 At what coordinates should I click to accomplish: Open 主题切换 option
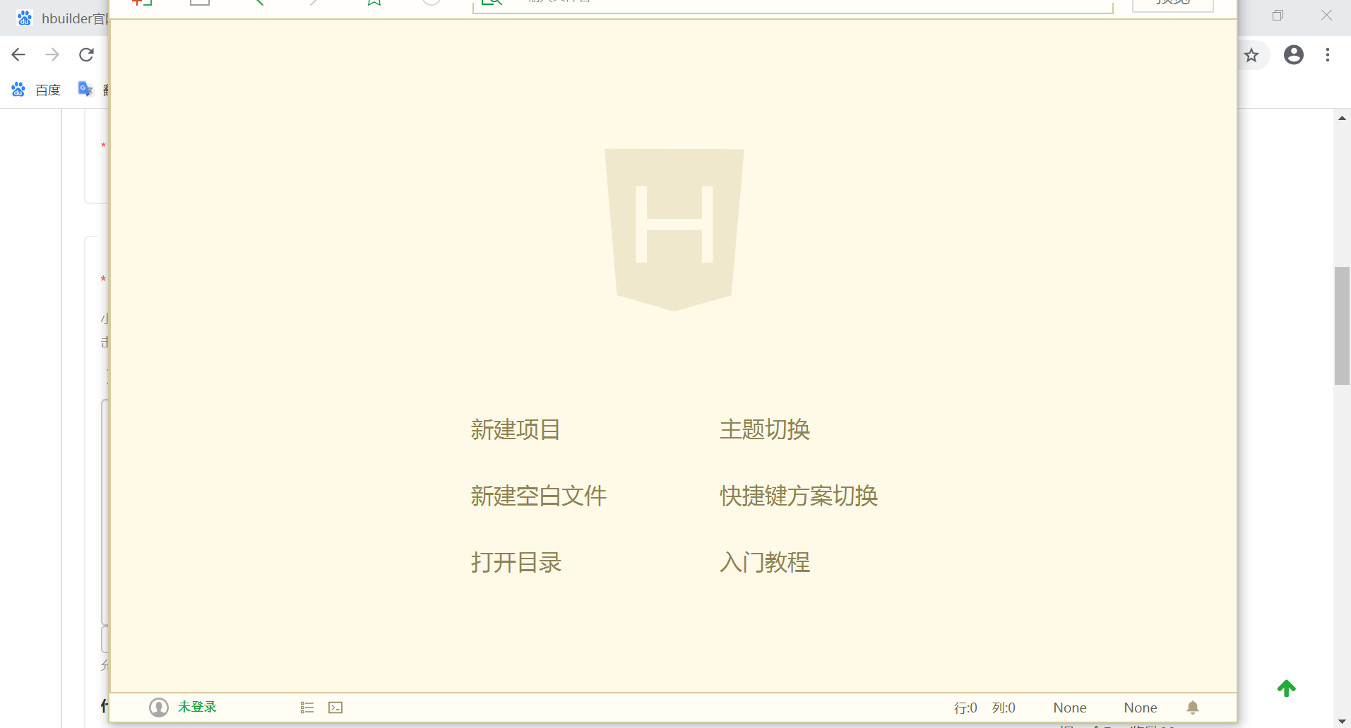click(x=765, y=429)
